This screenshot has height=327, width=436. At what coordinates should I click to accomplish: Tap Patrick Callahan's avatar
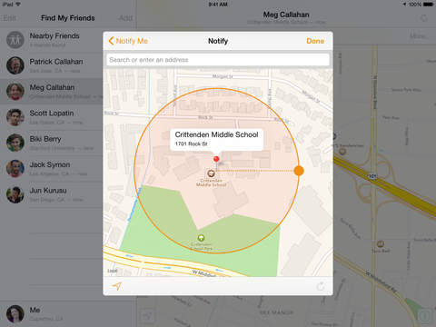click(15, 65)
